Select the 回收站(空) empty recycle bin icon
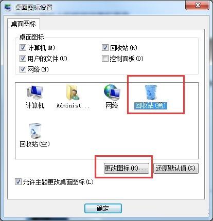213x221 pixels. coord(35,131)
